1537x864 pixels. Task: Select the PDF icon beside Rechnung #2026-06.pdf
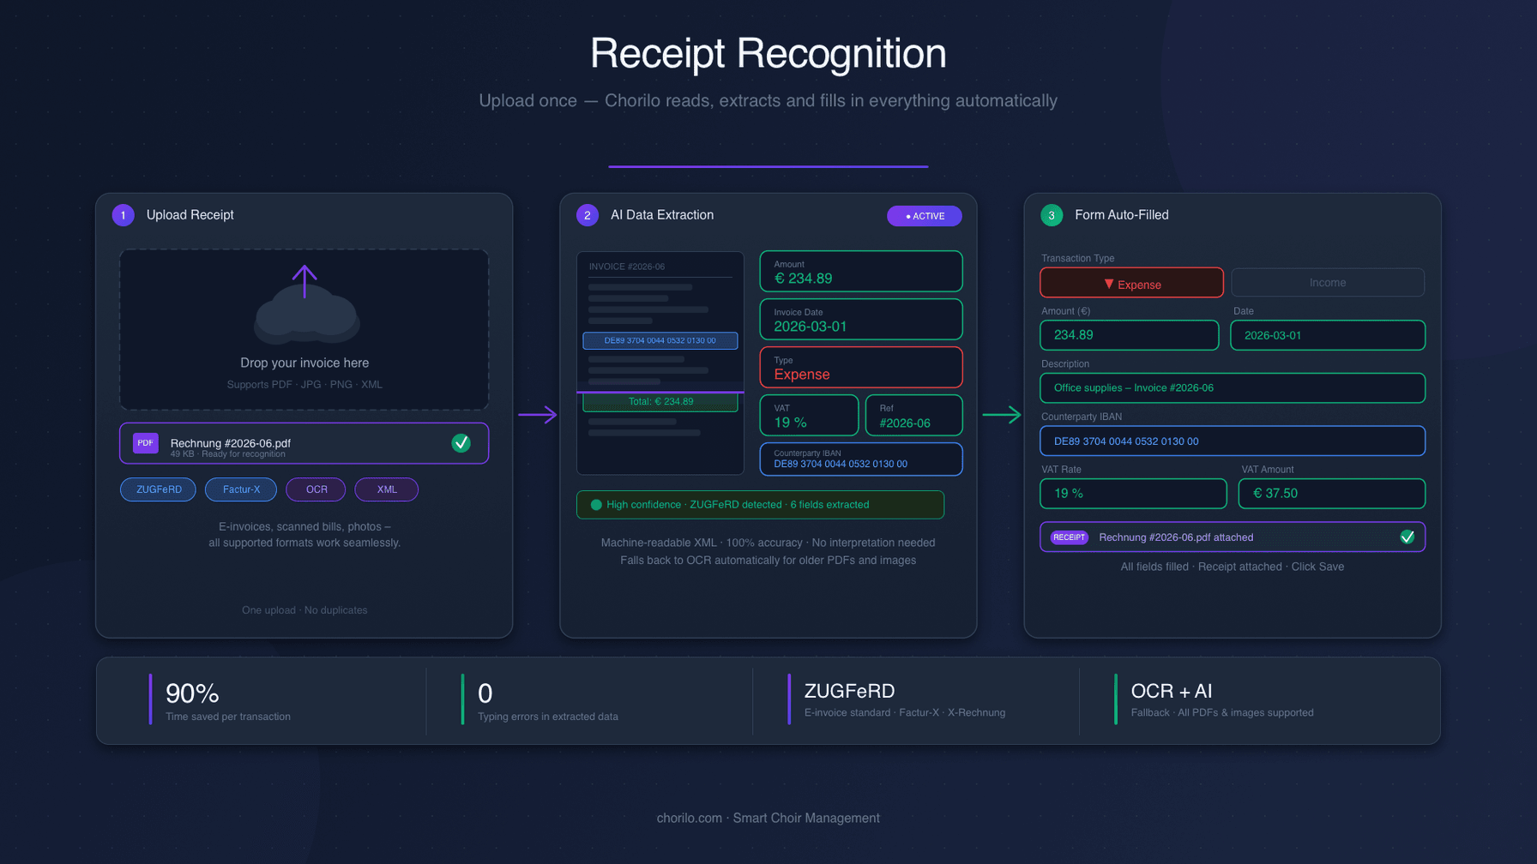tap(145, 443)
